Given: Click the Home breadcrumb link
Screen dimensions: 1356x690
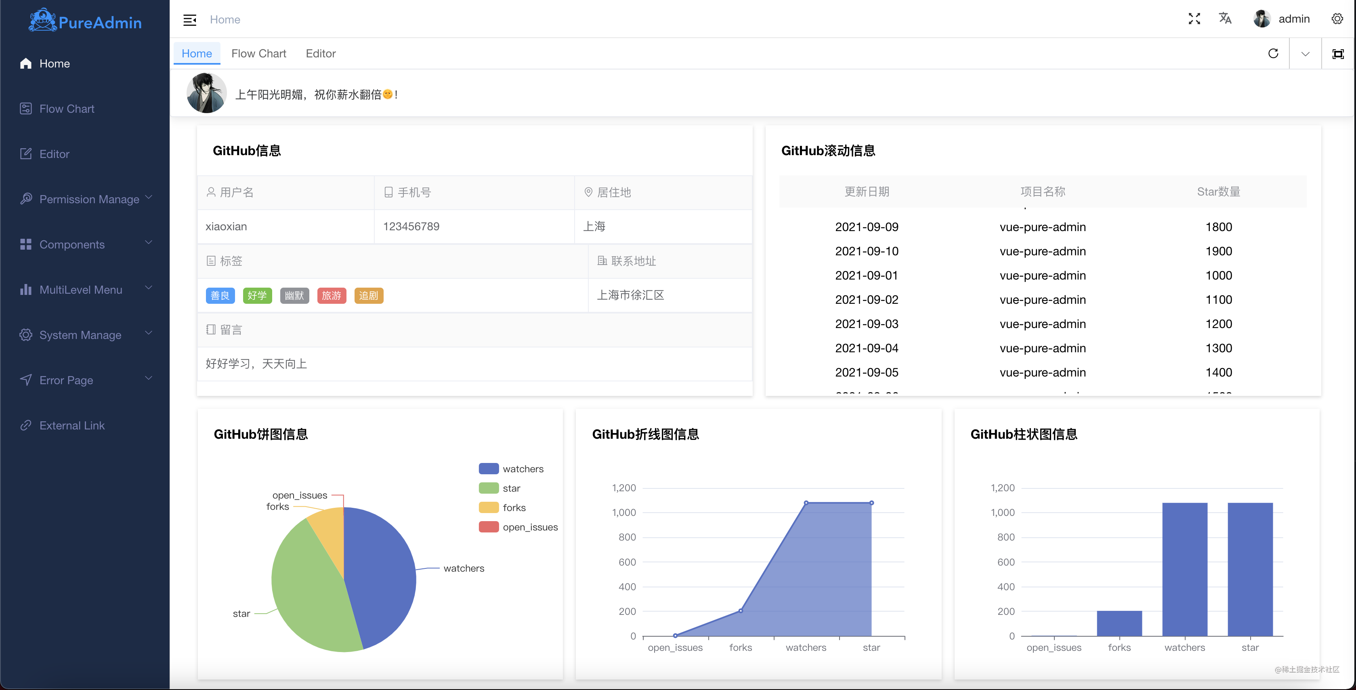Looking at the screenshot, I should 225,19.
